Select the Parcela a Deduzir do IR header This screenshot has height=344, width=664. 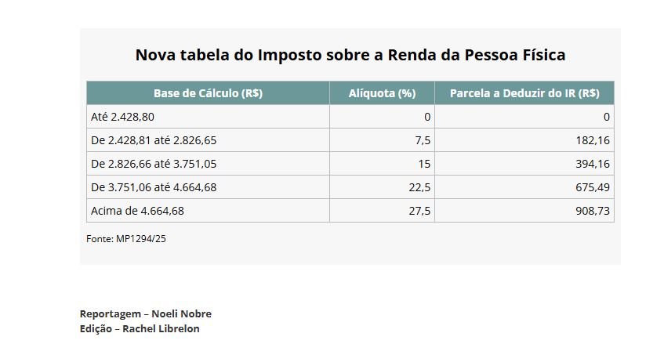point(524,93)
